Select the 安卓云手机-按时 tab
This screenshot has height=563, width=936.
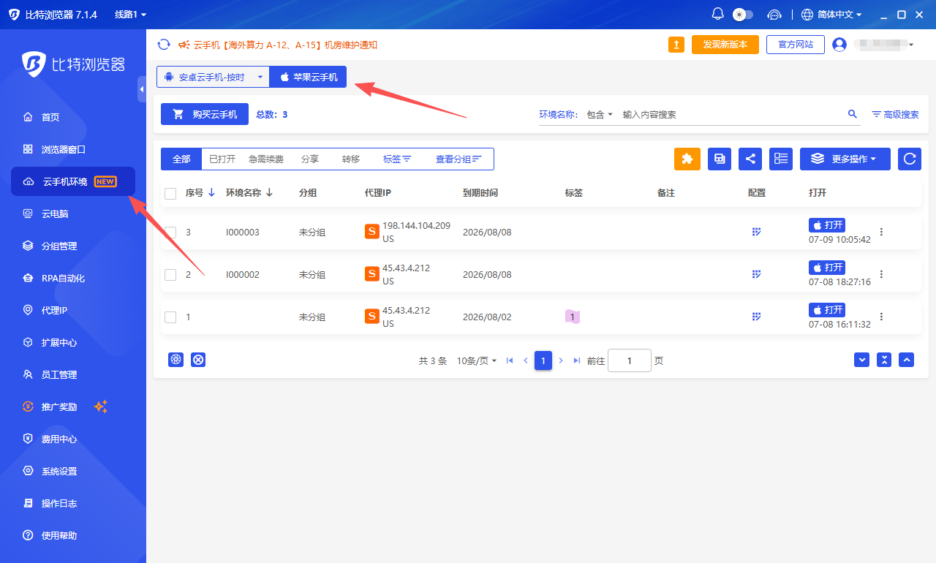click(x=204, y=77)
